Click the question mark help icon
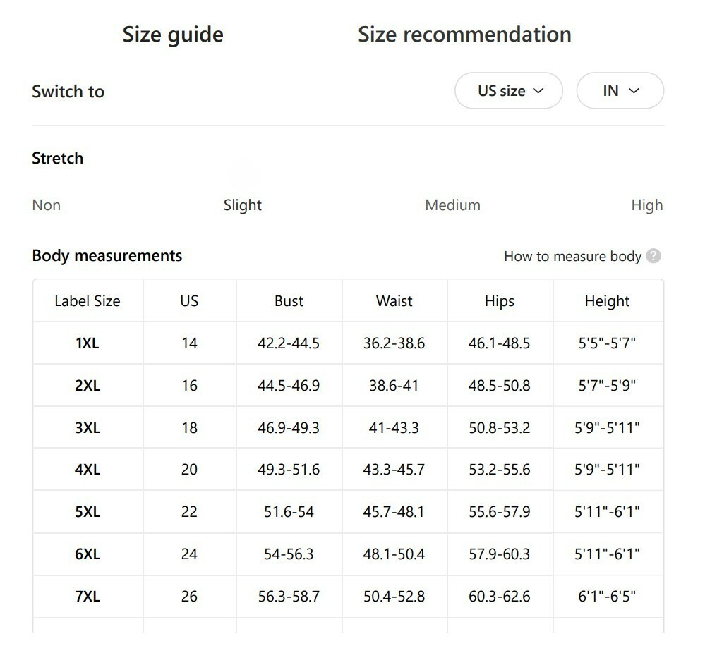 tap(653, 256)
